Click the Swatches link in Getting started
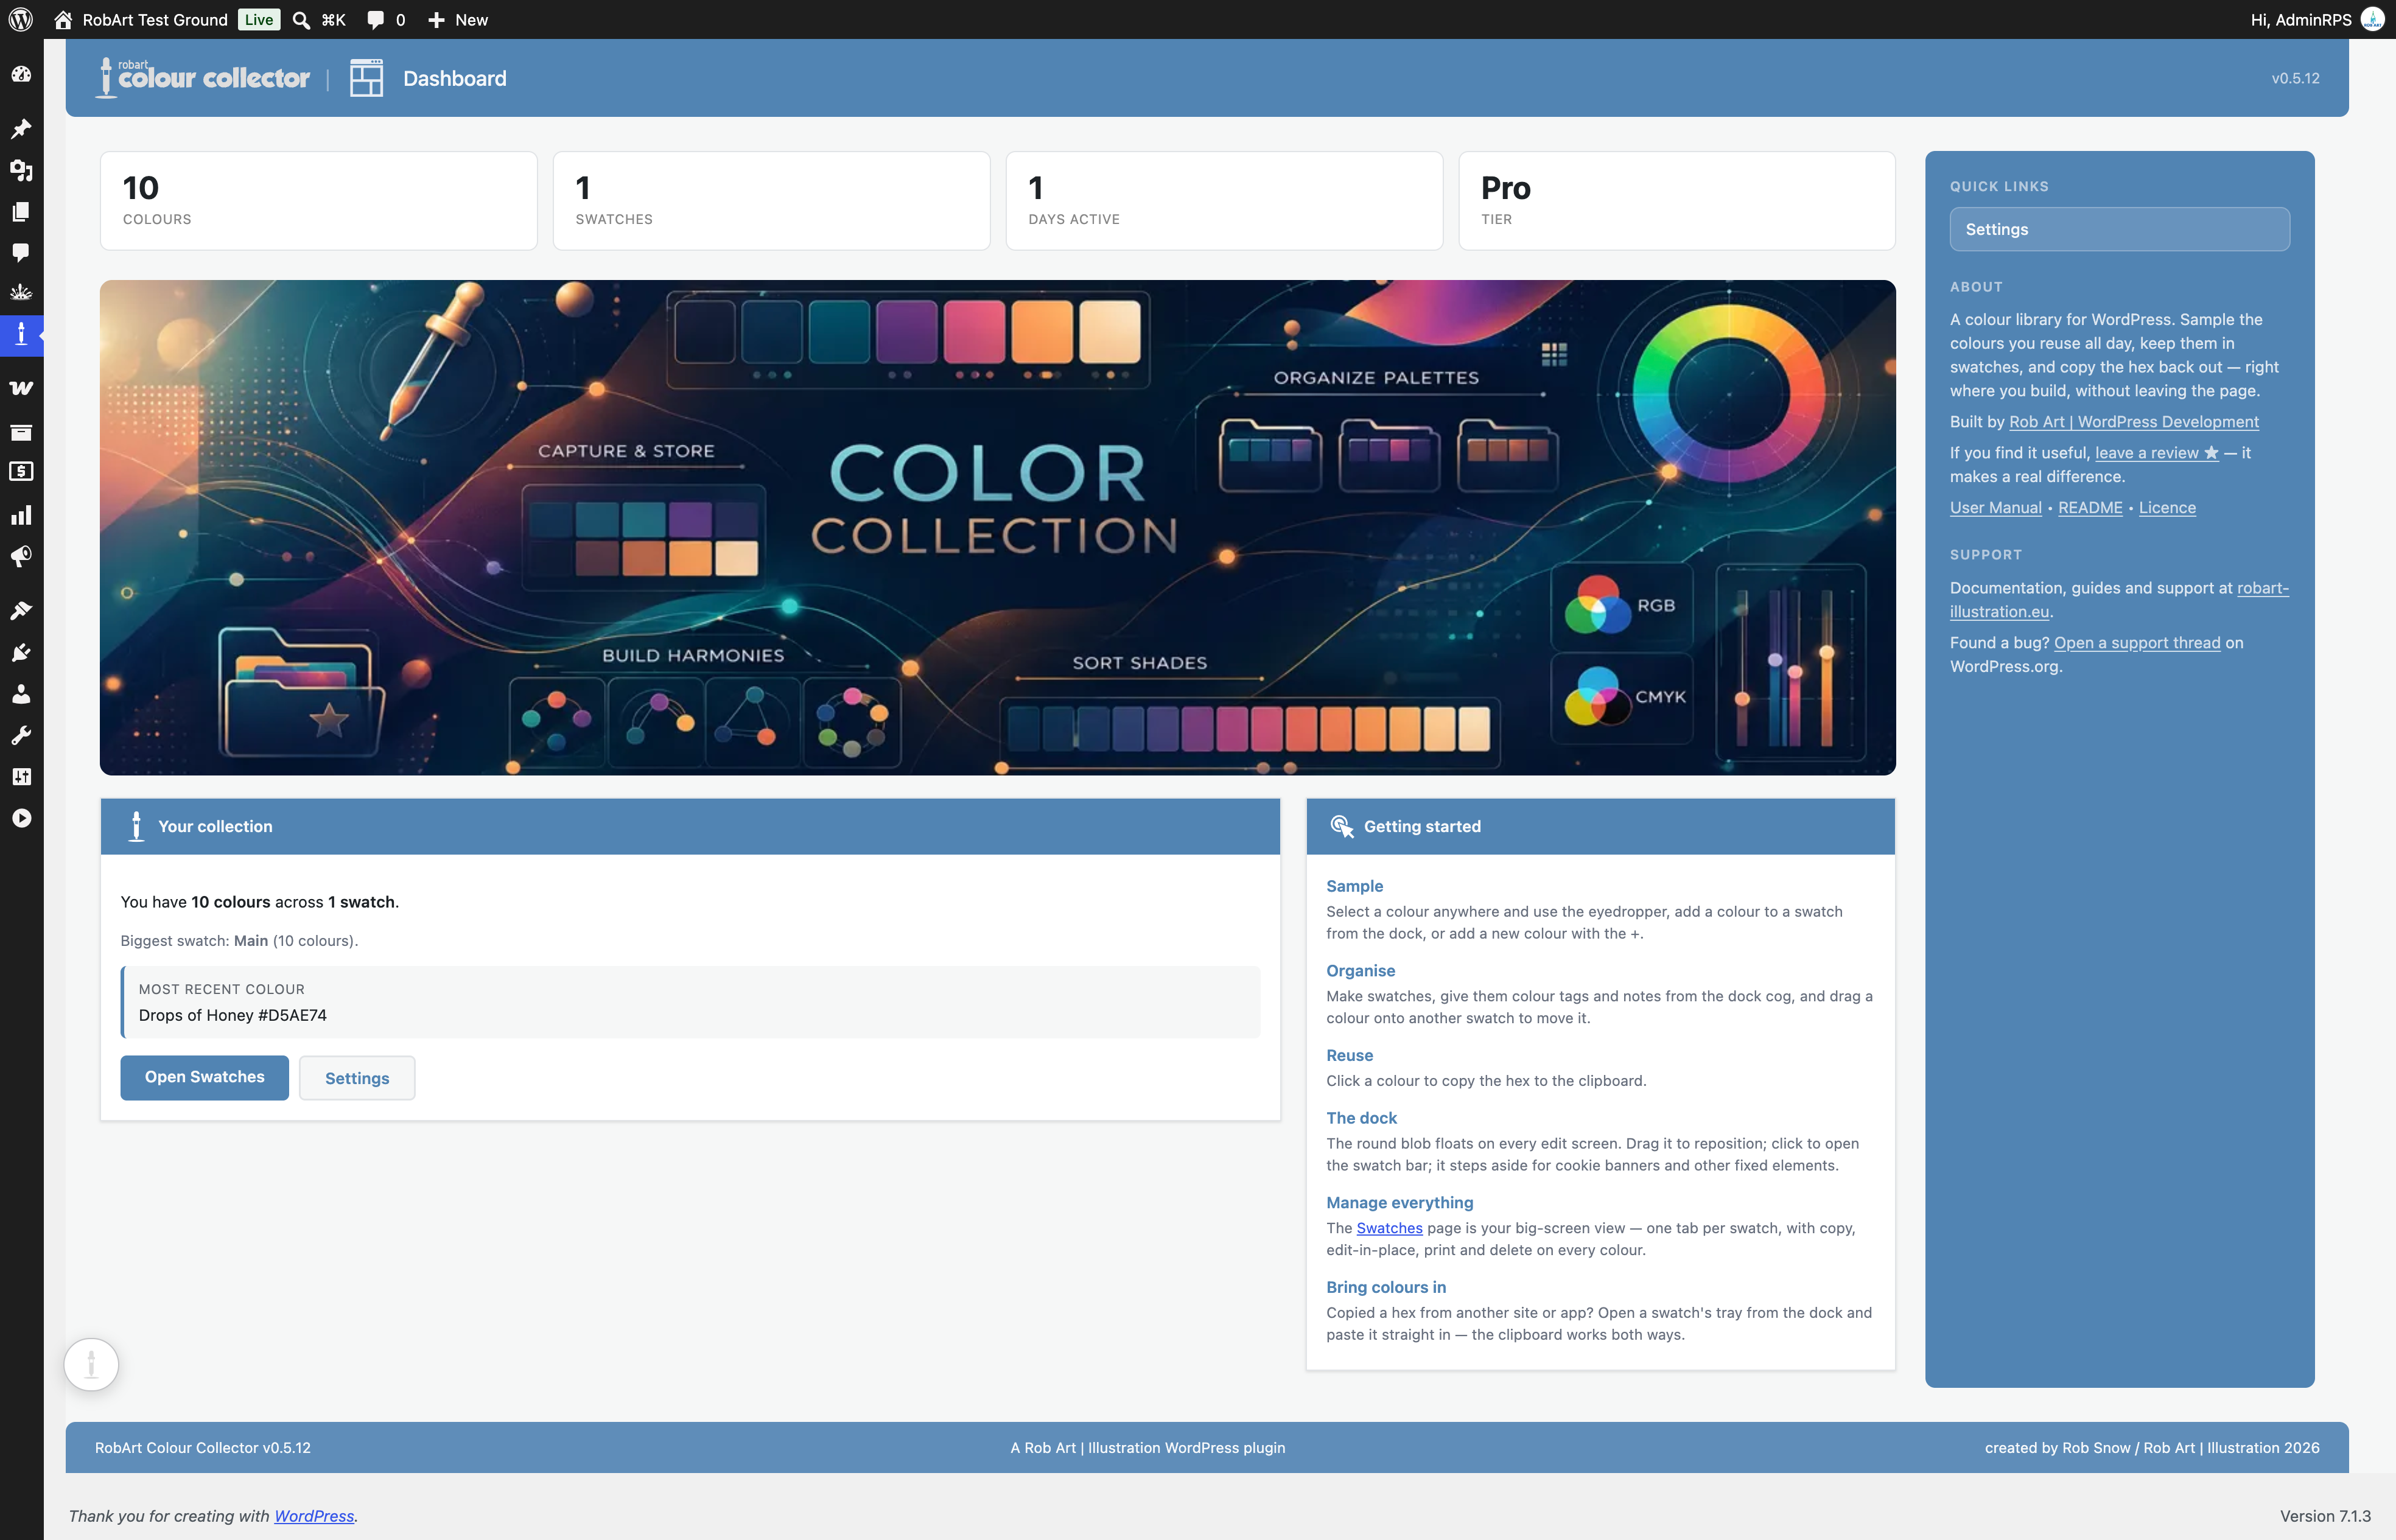The height and width of the screenshot is (1540, 2396). (1389, 1228)
